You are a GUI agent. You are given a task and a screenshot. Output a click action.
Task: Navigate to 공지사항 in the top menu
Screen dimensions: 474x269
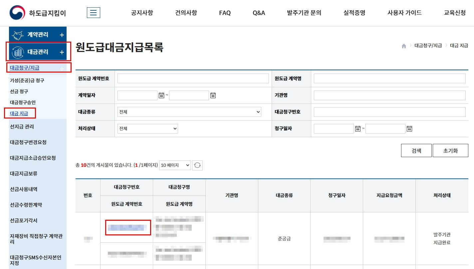(x=142, y=13)
